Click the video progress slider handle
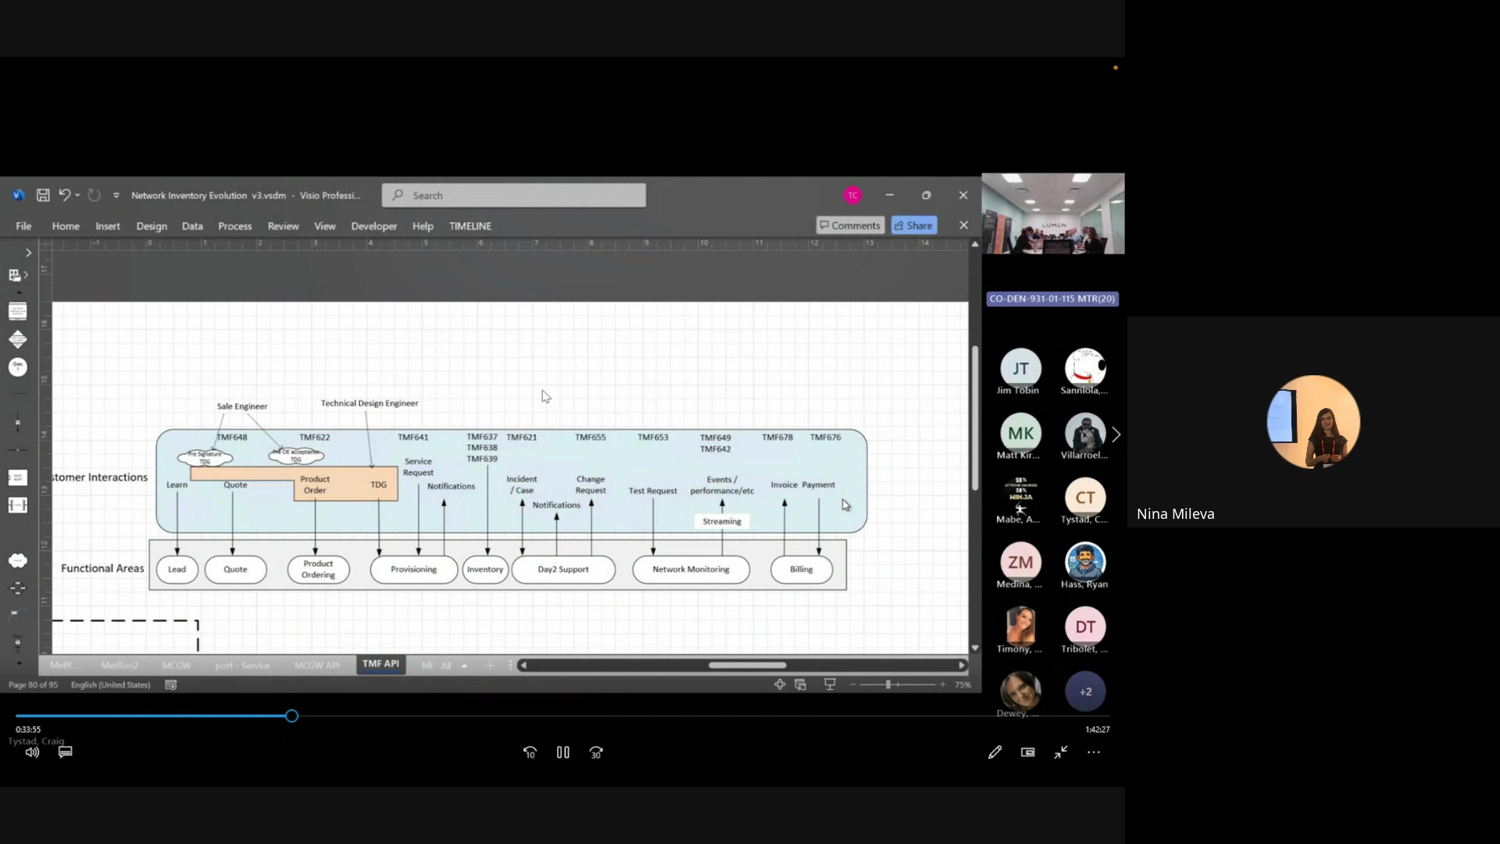 pos(291,716)
